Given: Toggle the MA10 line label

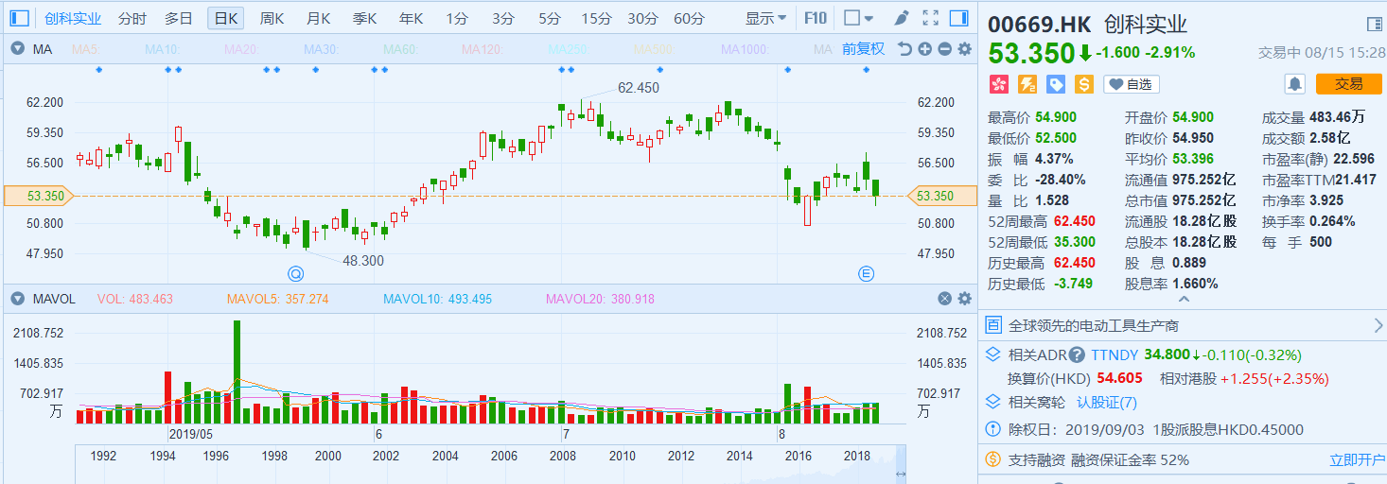Looking at the screenshot, I should [x=163, y=49].
